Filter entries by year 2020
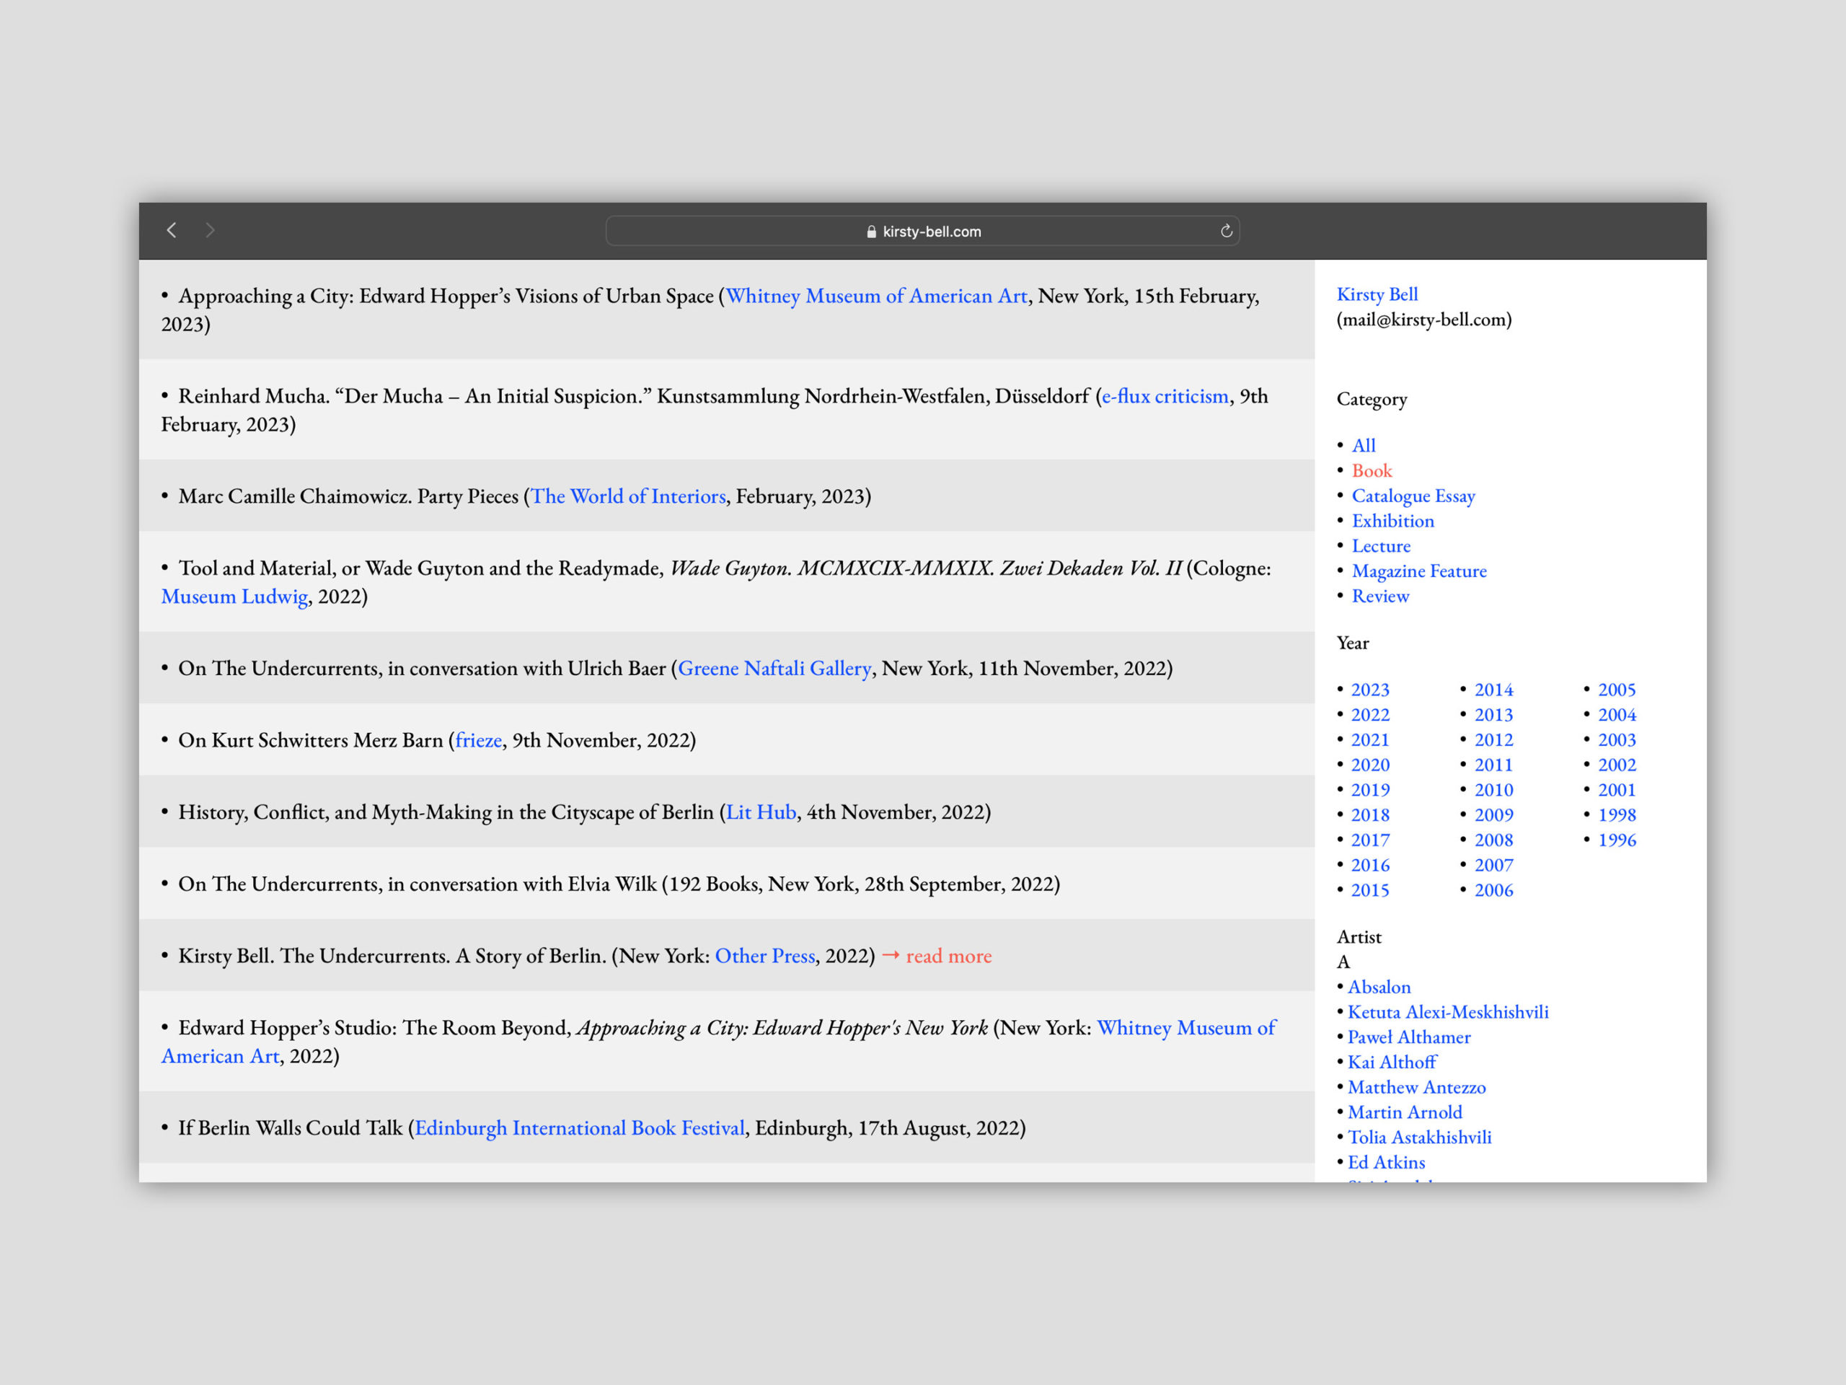Image resolution: width=1846 pixels, height=1385 pixels. coord(1370,765)
